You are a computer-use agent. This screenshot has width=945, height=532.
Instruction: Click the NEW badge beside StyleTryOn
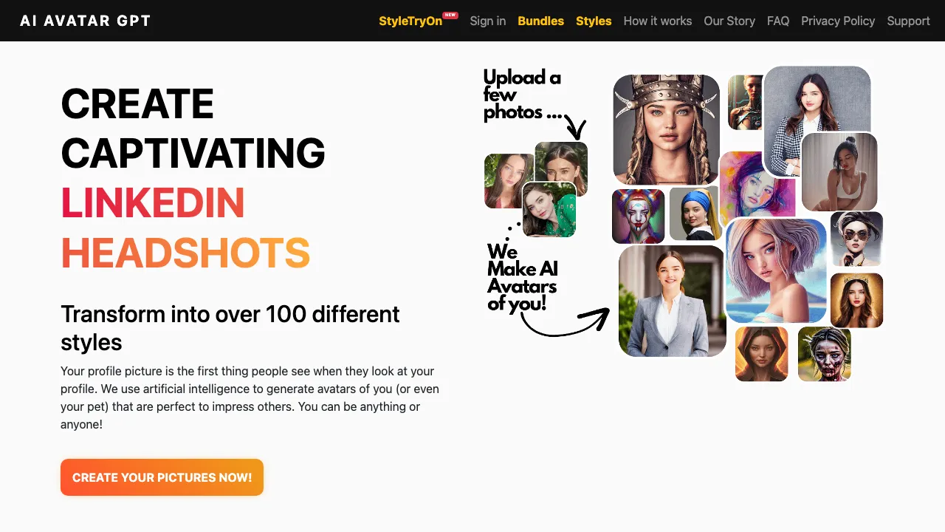tap(450, 15)
